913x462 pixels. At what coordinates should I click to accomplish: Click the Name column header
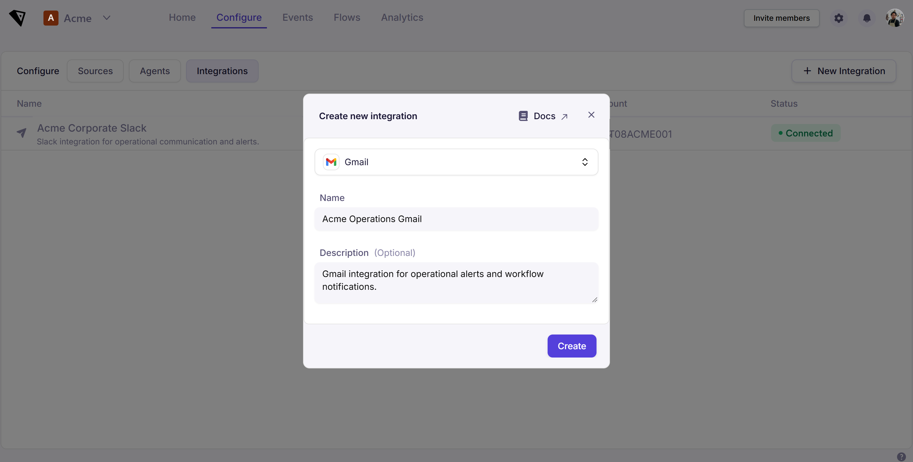[29, 104]
